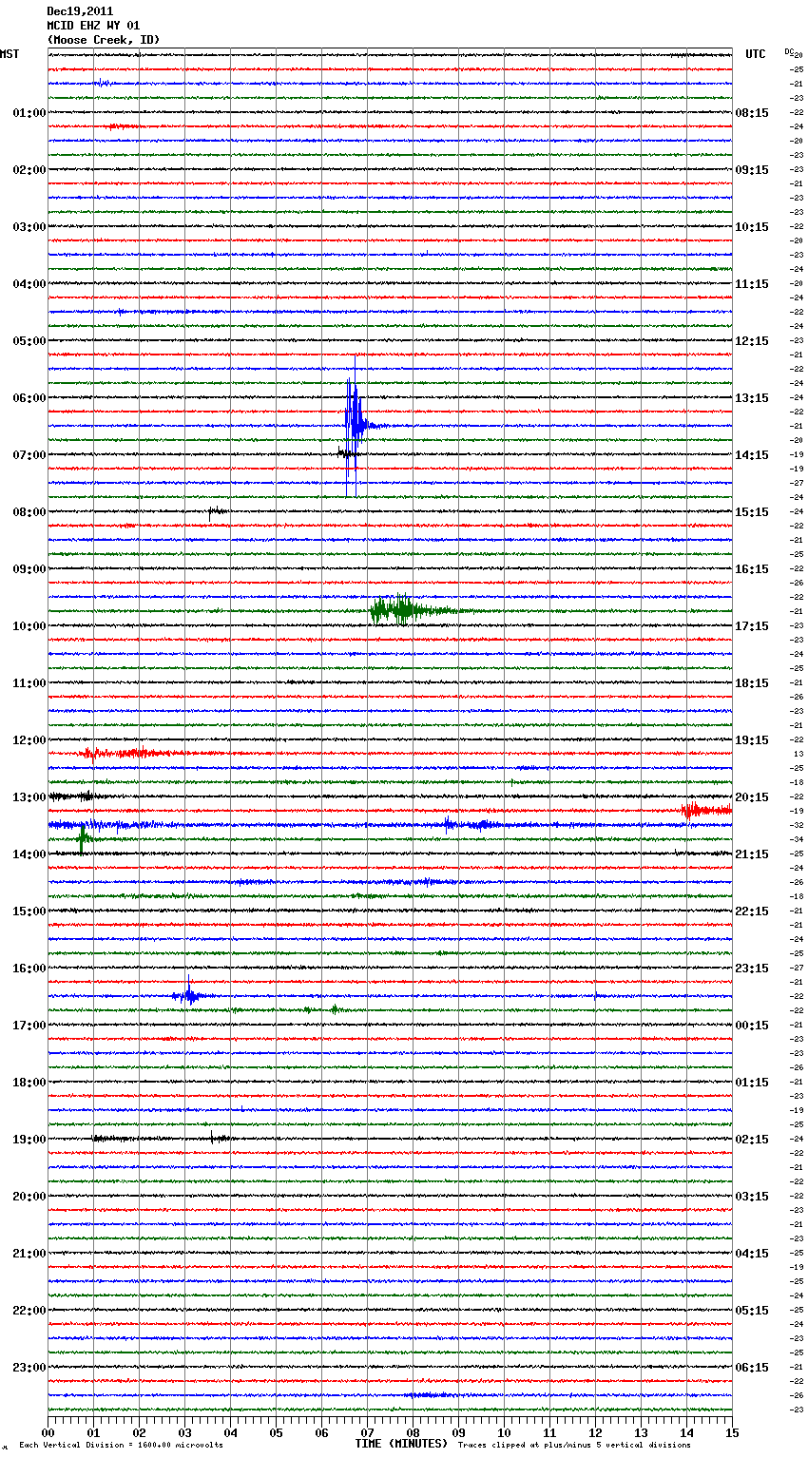Click the Traces clipped footnote text
The width and height of the screenshot is (808, 1458).
point(574,1445)
